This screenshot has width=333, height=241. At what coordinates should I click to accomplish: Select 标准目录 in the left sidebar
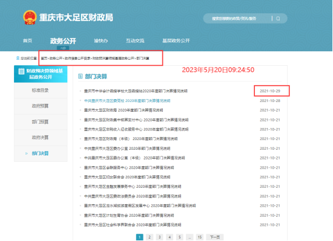click(x=41, y=91)
